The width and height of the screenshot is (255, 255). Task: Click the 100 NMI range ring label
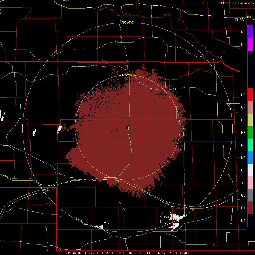click(127, 22)
